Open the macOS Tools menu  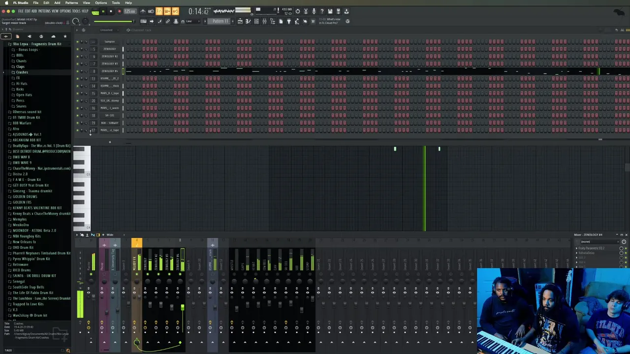(x=116, y=3)
